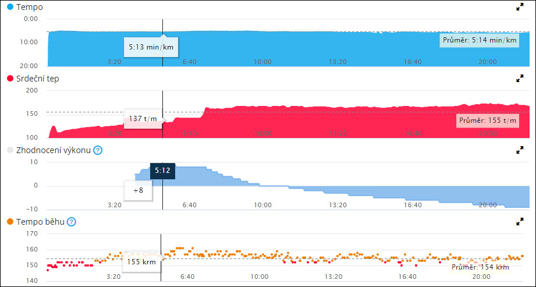The height and width of the screenshot is (287, 536).
Task: Maximize the Zhodnocení výkonu chart
Action: (x=520, y=150)
